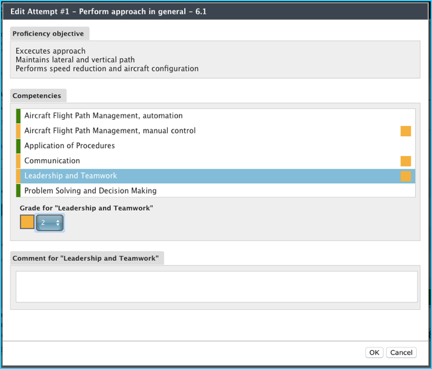This screenshot has width=432, height=369.
Task: Cancel the attempt edit dialog
Action: pyautogui.click(x=401, y=353)
